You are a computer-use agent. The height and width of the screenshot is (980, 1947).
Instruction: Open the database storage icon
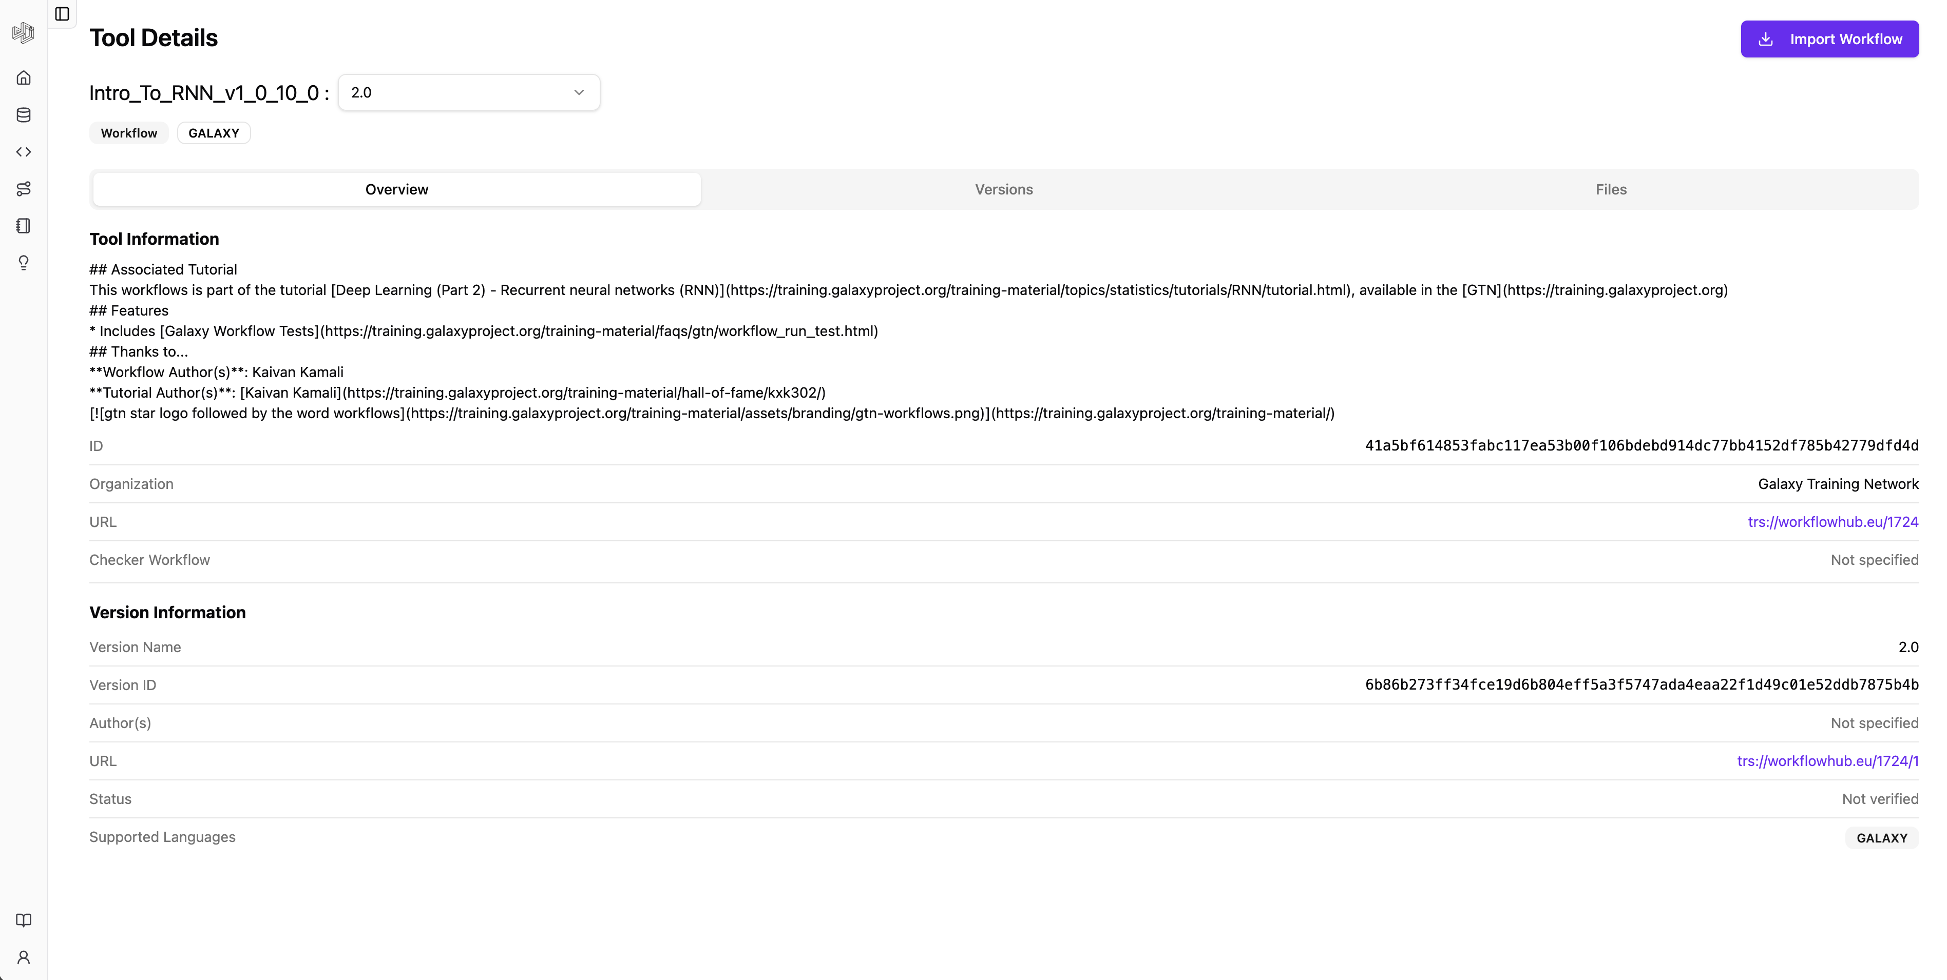pos(24,115)
